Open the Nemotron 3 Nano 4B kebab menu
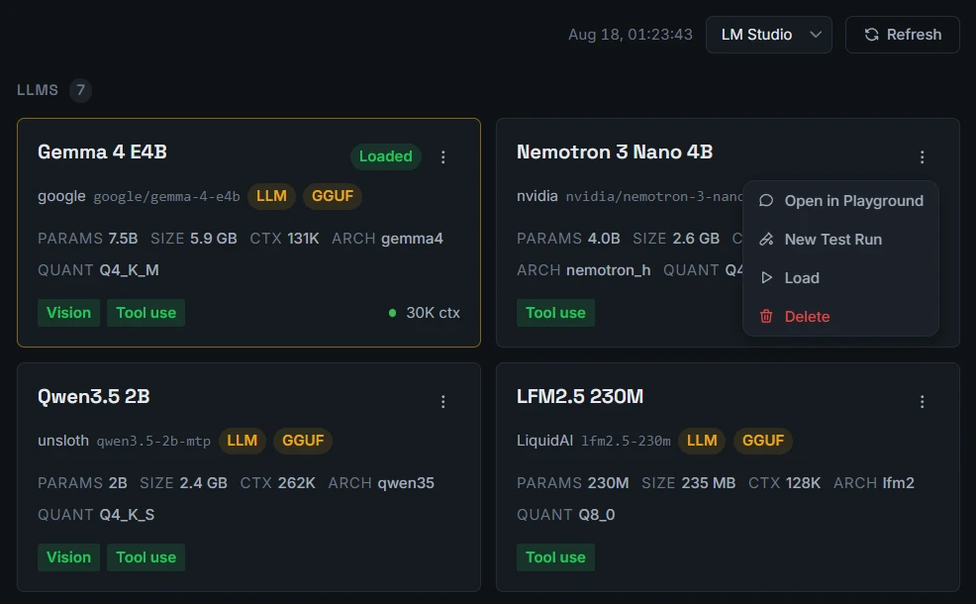The image size is (976, 604). [922, 156]
